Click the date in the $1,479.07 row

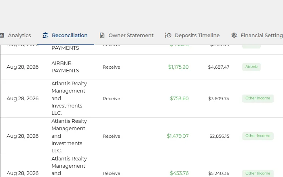(23, 136)
